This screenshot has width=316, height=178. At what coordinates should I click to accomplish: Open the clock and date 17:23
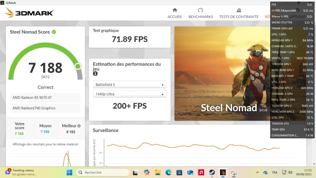(304, 172)
